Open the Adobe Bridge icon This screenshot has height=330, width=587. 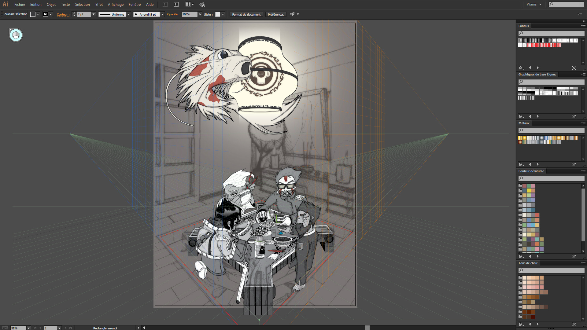click(165, 5)
